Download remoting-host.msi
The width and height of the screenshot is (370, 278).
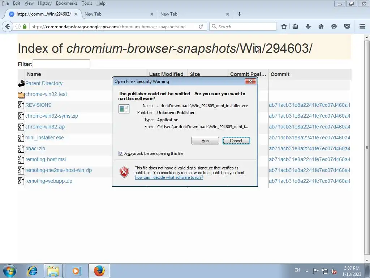click(46, 160)
